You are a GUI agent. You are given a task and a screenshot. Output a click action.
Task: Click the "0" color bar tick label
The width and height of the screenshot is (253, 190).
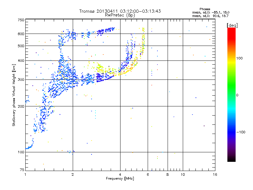(237, 95)
